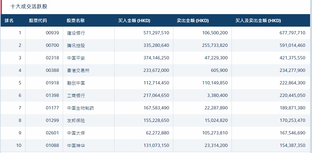Image resolution: width=312 pixels, height=153 pixels.
Task: Click the 股票代码 column header
Action: pos(38,21)
